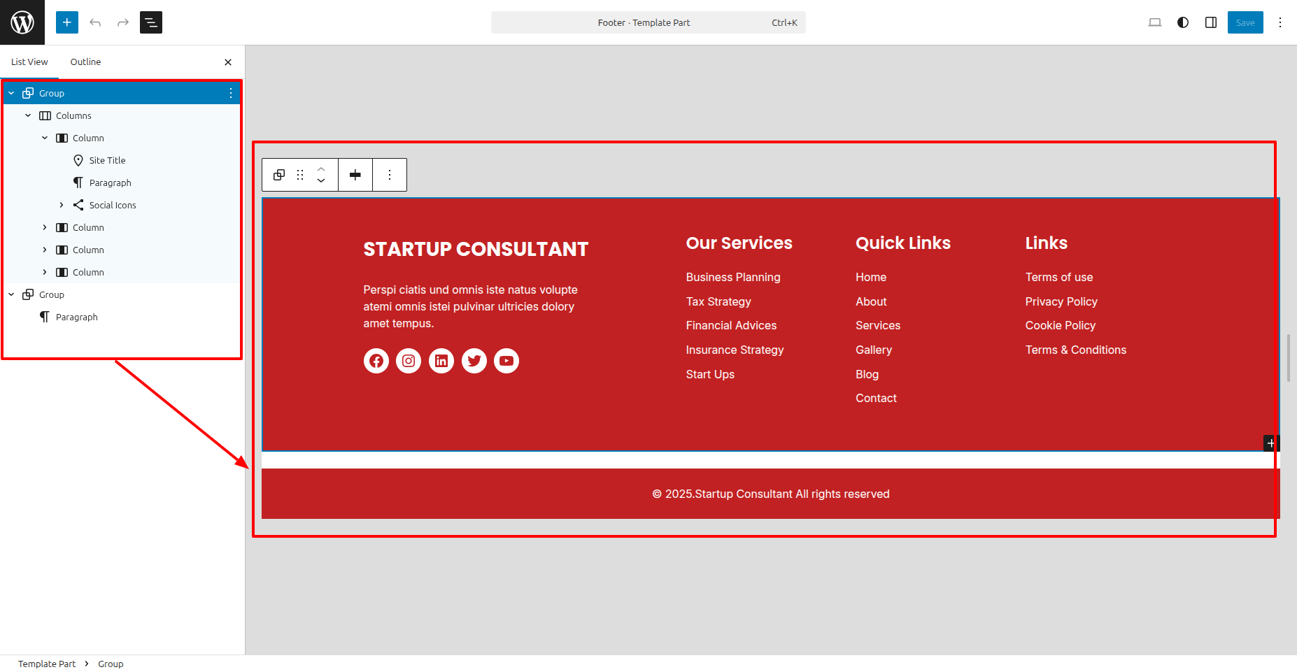Toggle the Styles half-circle panel icon
1297x672 pixels.
(1183, 22)
